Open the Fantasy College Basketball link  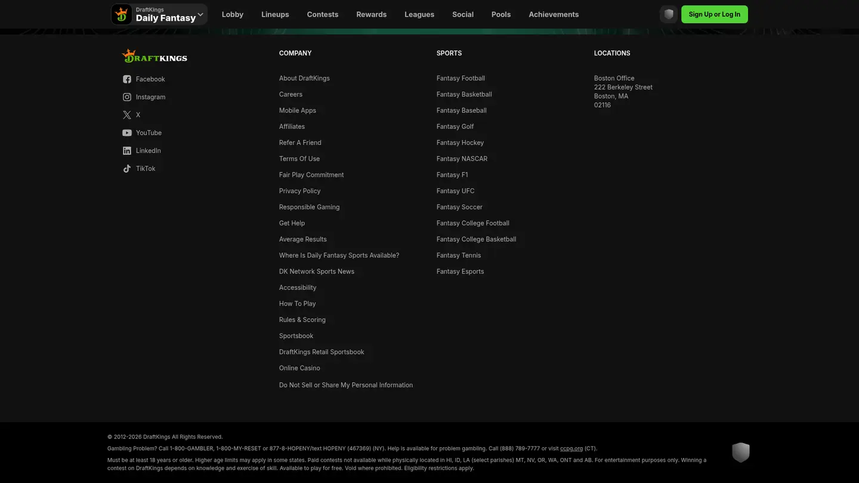tap(476, 239)
